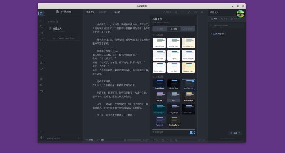Click the My Library books icon

coord(58,11)
